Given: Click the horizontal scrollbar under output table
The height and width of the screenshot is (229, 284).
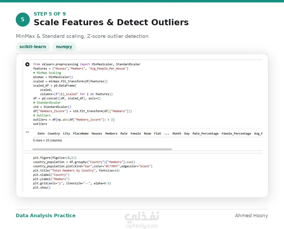Looking at the screenshot, I should [102, 149].
